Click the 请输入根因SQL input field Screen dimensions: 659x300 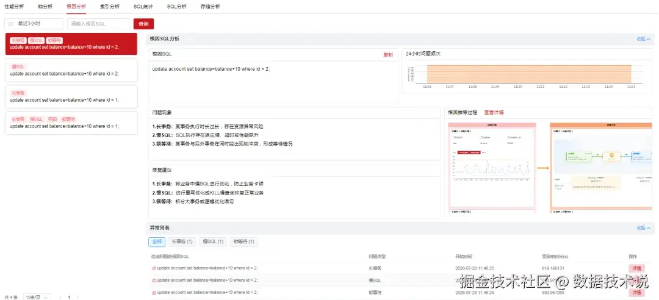(x=98, y=24)
